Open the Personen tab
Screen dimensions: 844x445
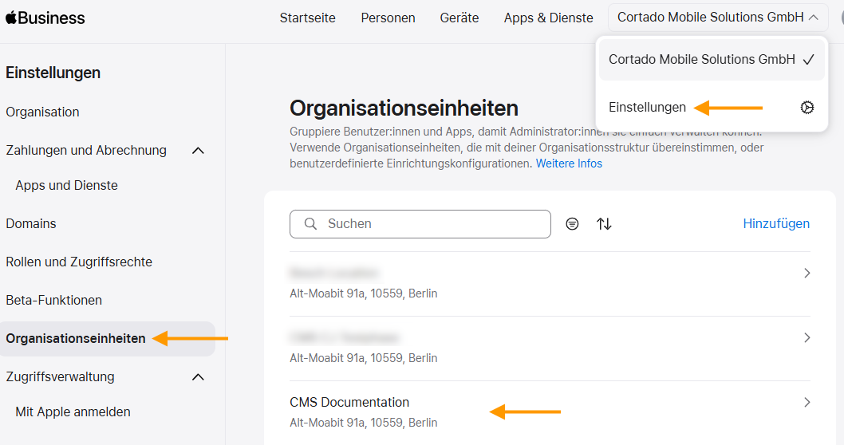click(x=388, y=18)
